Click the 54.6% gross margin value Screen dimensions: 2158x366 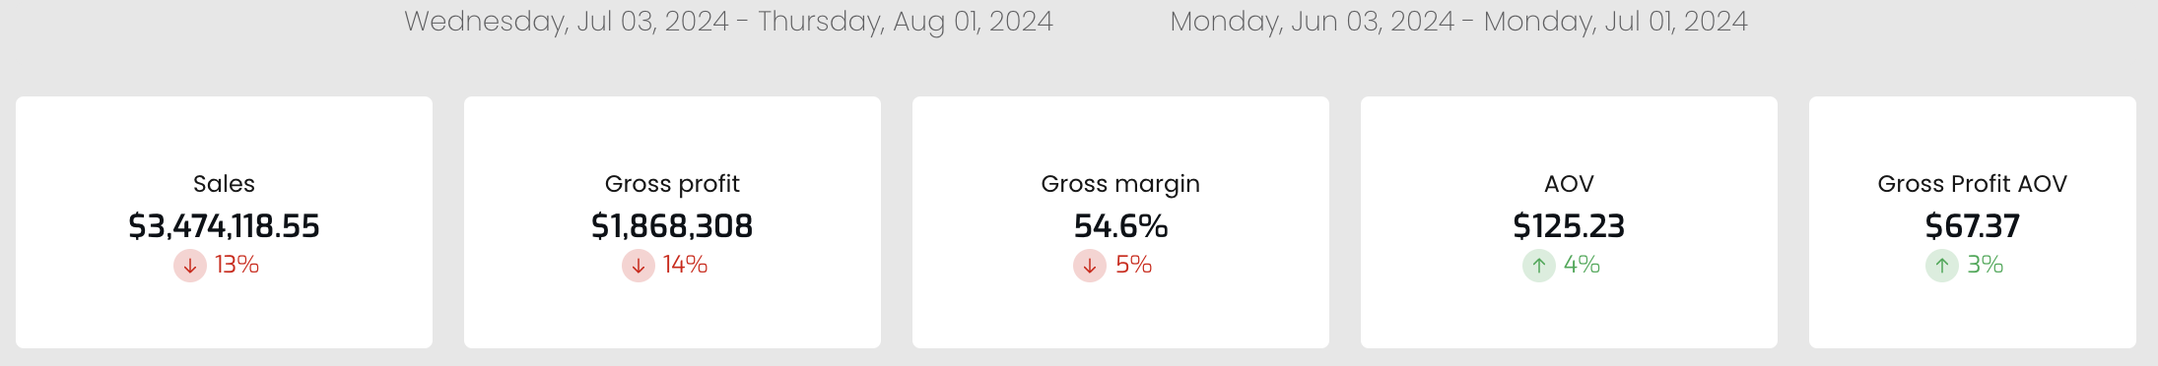[1120, 226]
